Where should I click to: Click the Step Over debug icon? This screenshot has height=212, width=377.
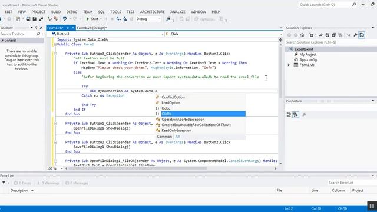125,19
